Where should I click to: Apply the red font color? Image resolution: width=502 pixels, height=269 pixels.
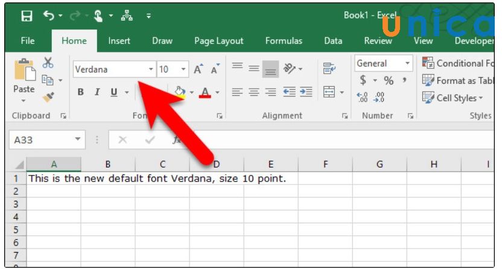pyautogui.click(x=205, y=92)
